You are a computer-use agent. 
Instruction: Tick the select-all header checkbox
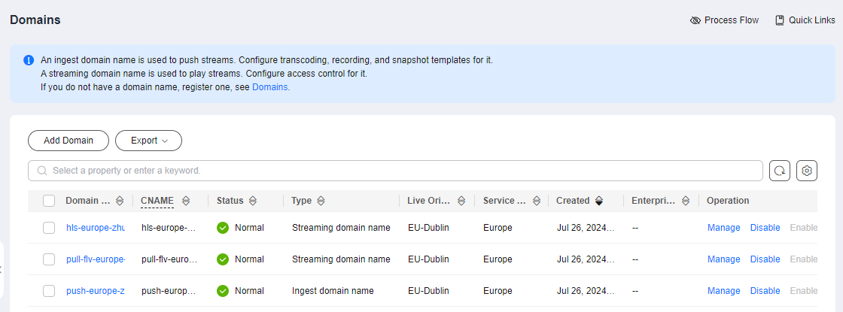click(49, 201)
